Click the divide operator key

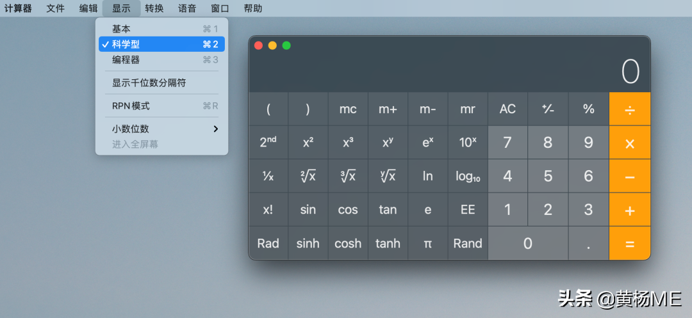(x=630, y=109)
